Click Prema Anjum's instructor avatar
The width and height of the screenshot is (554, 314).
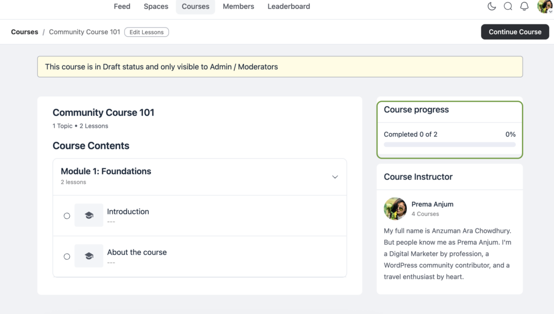coord(395,208)
